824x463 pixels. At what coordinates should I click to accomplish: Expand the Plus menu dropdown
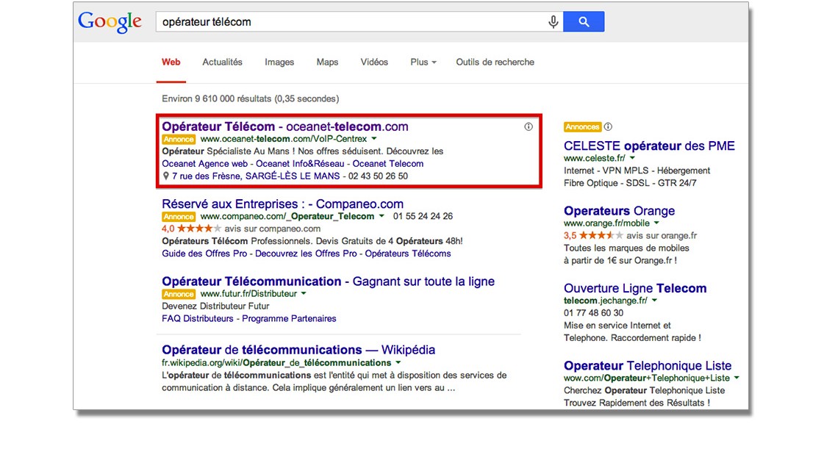click(x=423, y=62)
